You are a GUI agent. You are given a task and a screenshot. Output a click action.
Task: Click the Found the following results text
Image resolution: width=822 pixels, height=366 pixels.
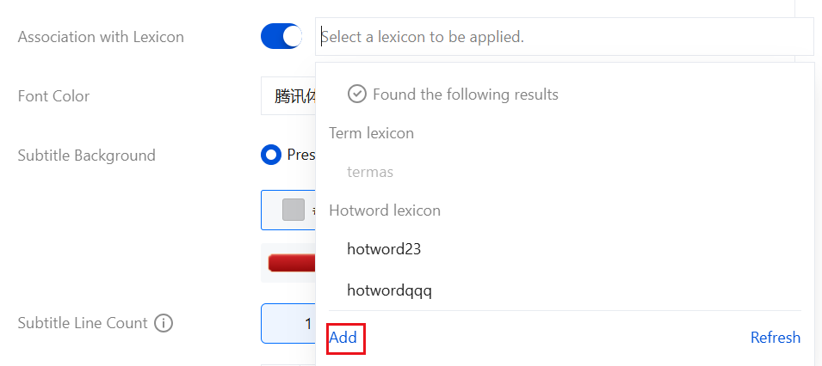465,95
